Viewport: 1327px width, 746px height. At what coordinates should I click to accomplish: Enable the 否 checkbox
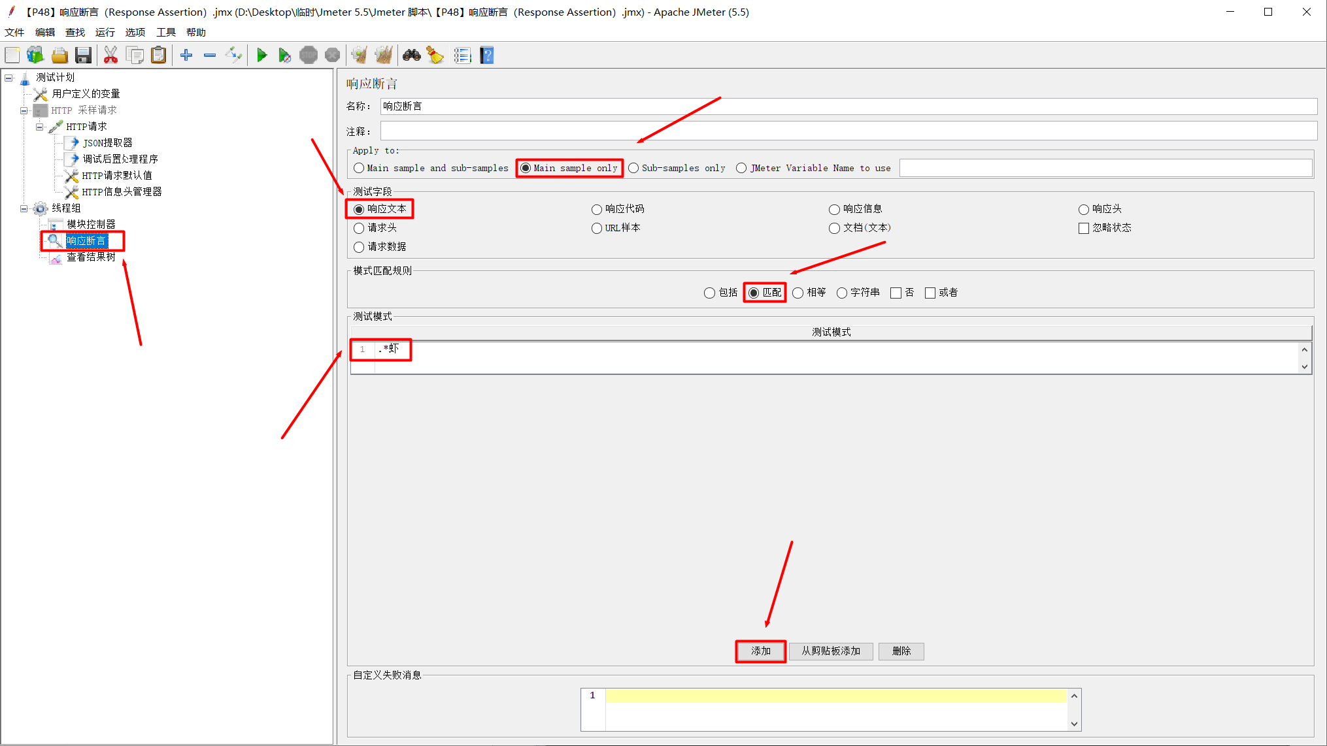tap(896, 293)
